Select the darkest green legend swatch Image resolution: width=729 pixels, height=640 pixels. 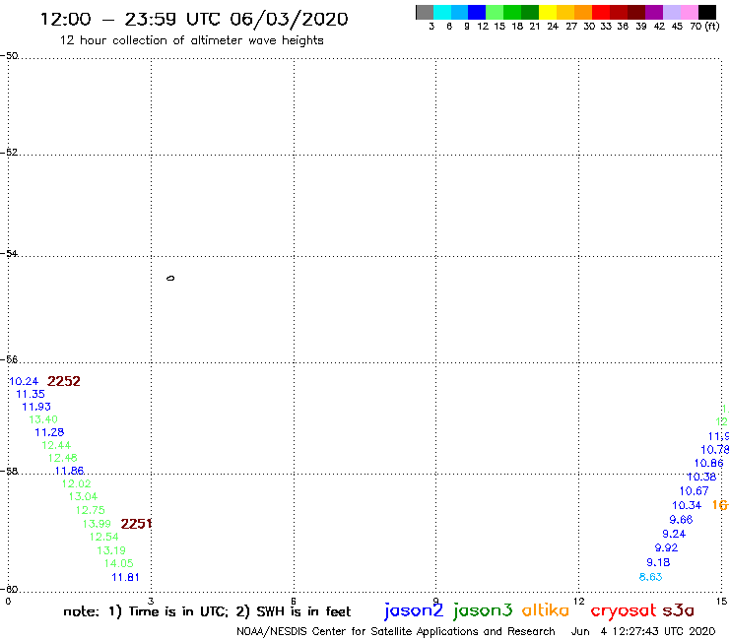530,12
